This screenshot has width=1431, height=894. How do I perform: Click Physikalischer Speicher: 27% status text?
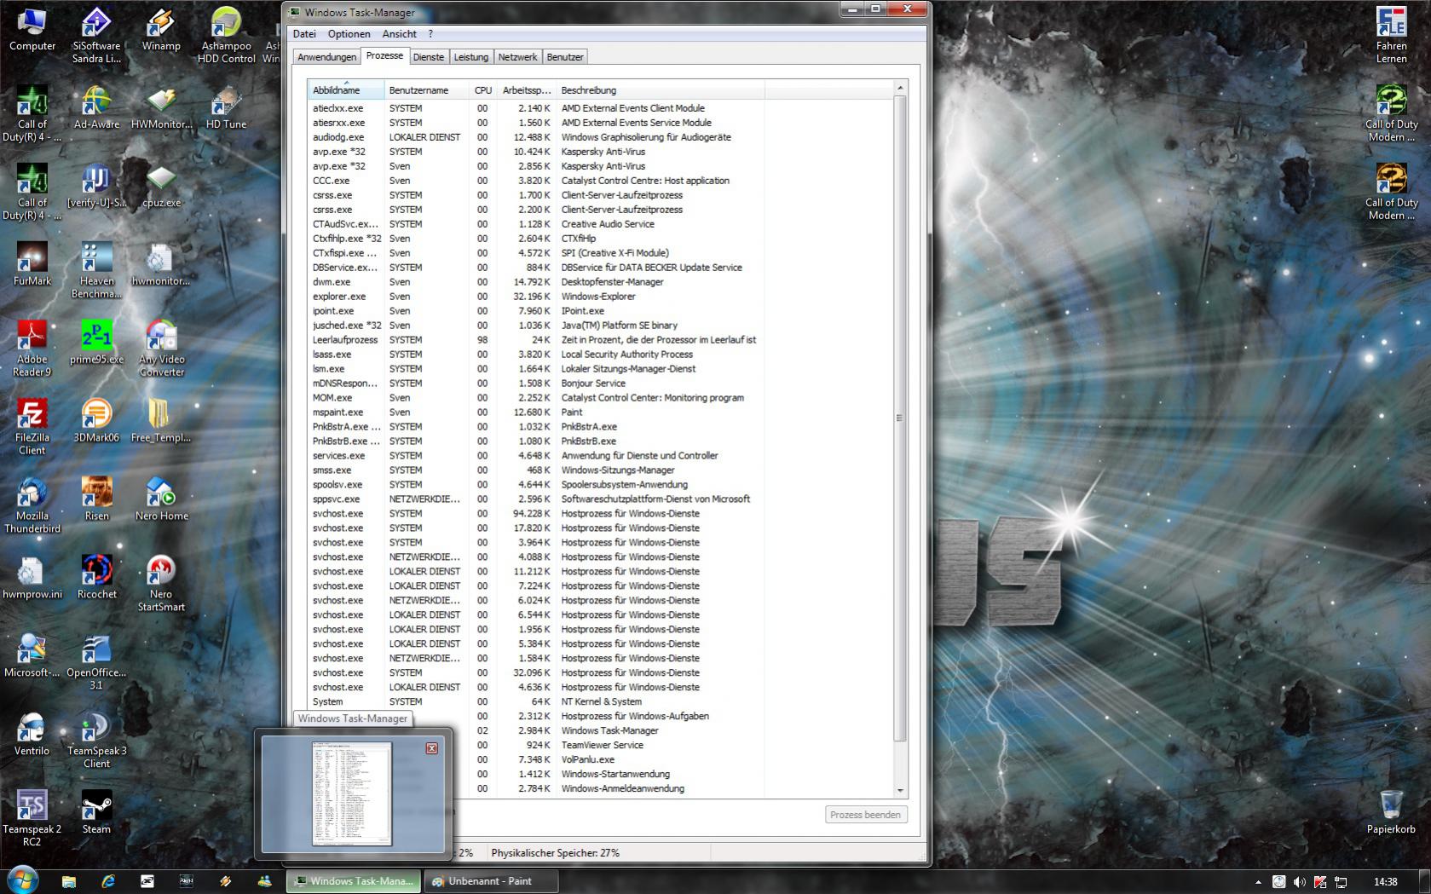(x=556, y=853)
